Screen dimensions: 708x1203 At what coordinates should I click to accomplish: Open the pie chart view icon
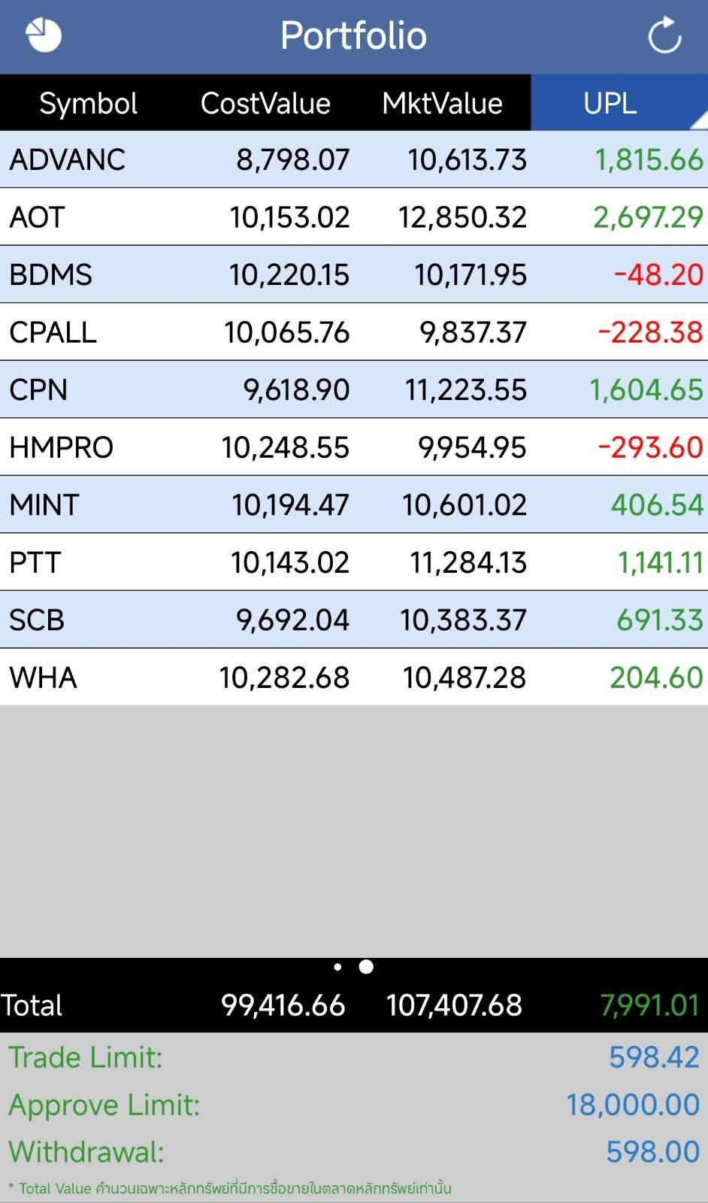pyautogui.click(x=43, y=35)
